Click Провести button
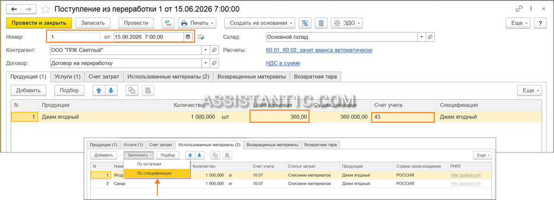Viewport: 554px width, 200px height. tap(136, 23)
